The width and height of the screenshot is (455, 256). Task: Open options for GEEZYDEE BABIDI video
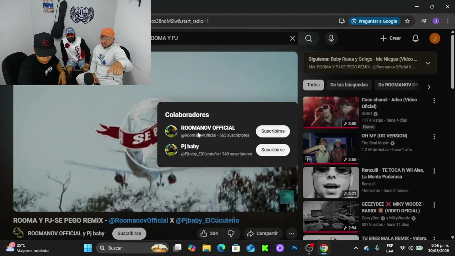(434, 205)
